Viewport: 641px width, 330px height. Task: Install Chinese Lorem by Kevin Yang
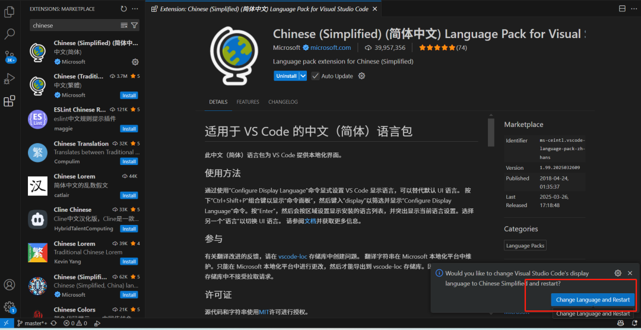coord(129,262)
